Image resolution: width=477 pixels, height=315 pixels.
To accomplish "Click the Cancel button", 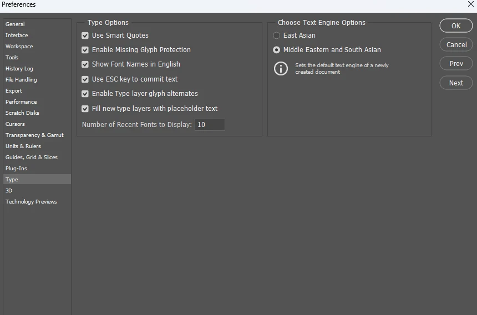I will (x=456, y=45).
